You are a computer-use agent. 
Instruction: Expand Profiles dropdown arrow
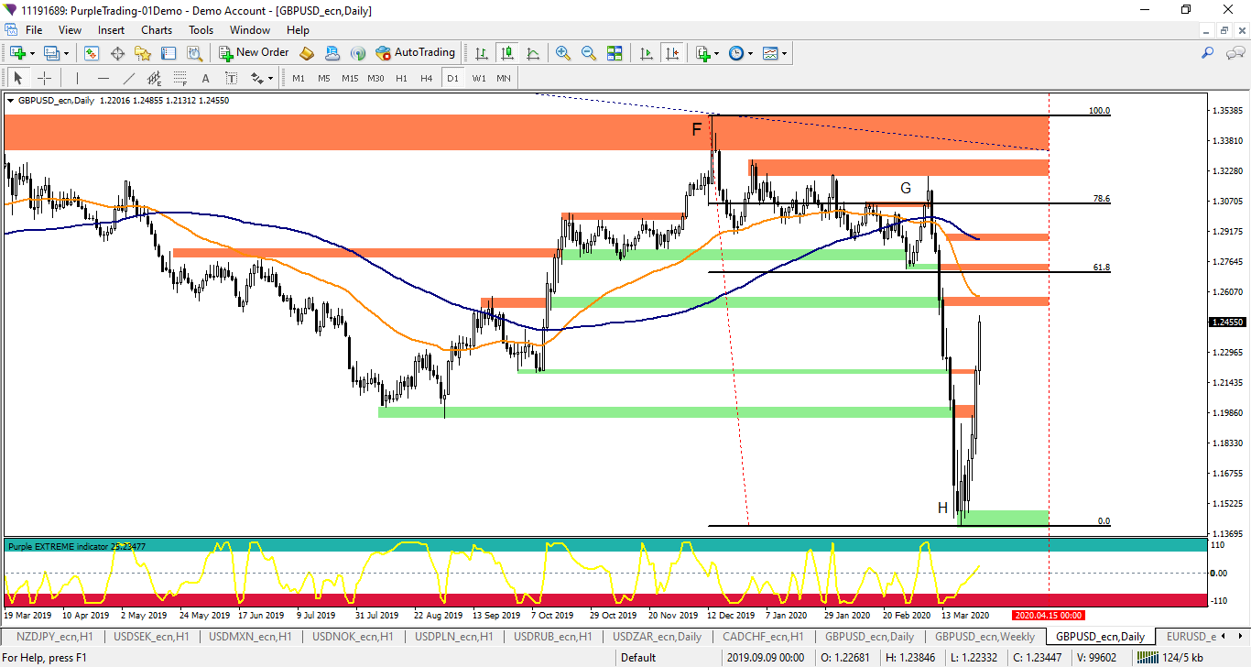coord(66,53)
